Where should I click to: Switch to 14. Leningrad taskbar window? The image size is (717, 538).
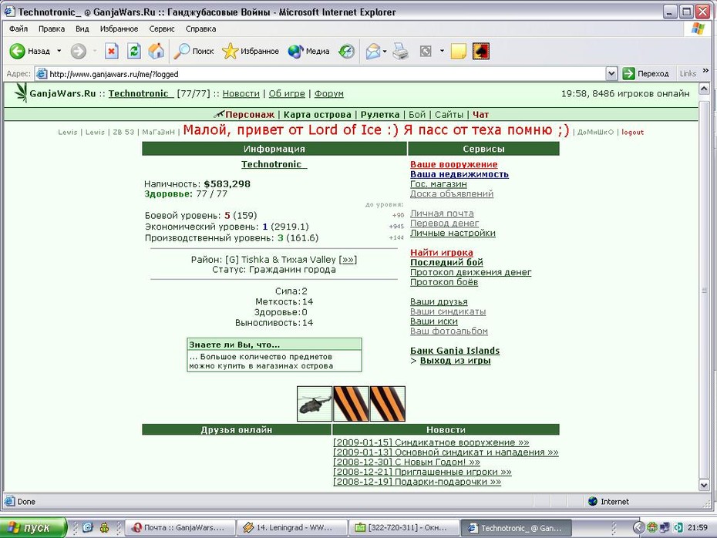pos(291,528)
